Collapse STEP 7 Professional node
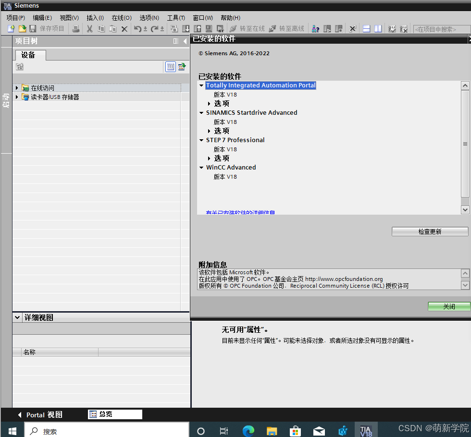 (201, 140)
